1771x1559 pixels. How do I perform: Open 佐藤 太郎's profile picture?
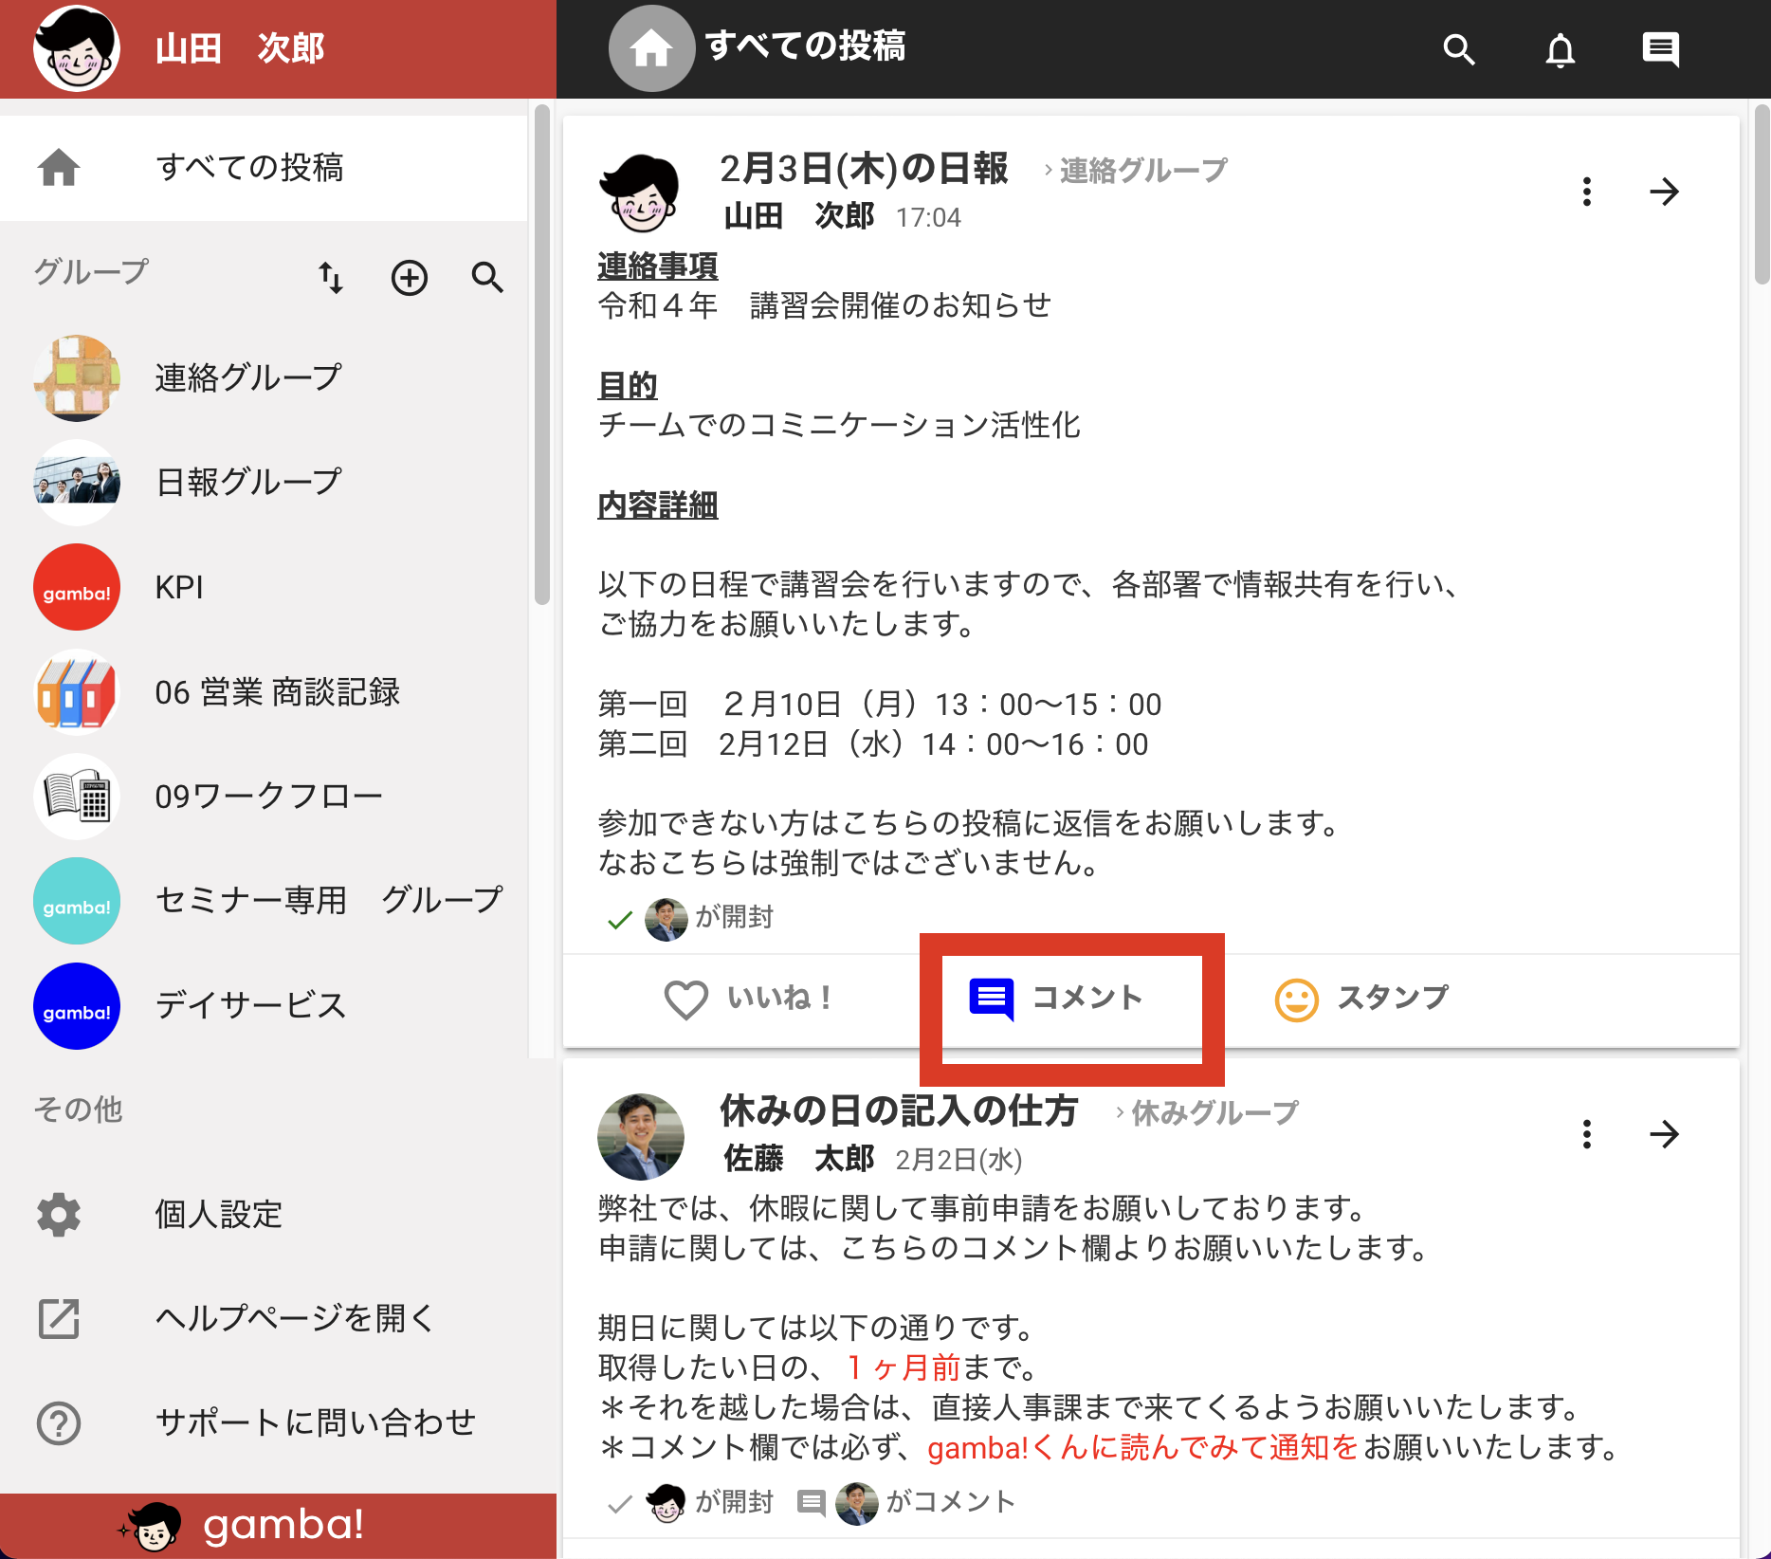(641, 1136)
